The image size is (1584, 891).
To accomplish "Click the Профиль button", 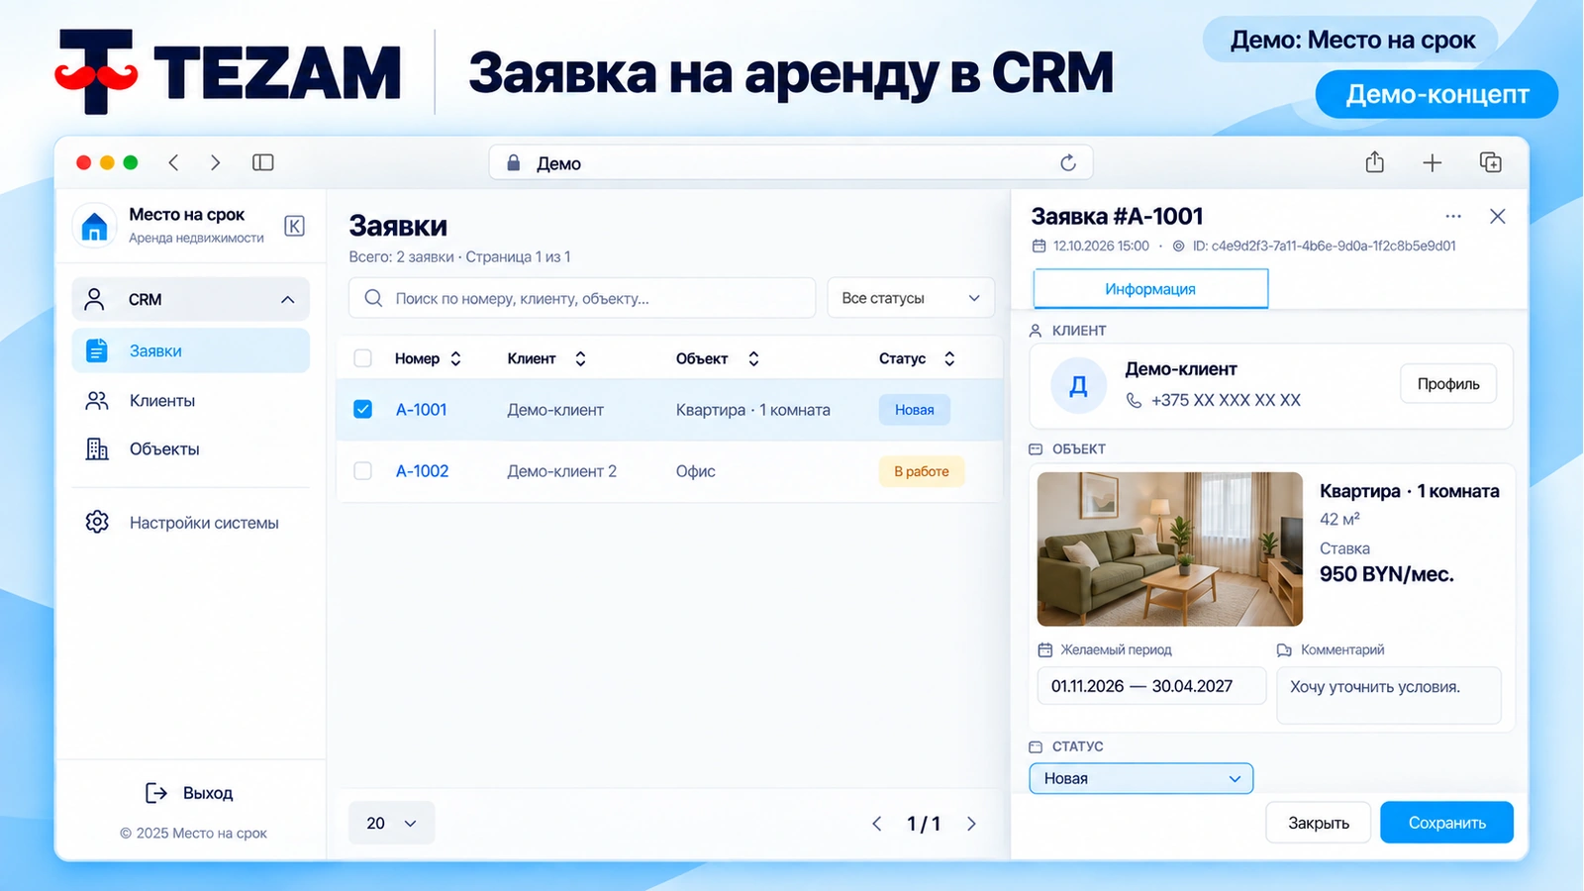I will point(1448,384).
